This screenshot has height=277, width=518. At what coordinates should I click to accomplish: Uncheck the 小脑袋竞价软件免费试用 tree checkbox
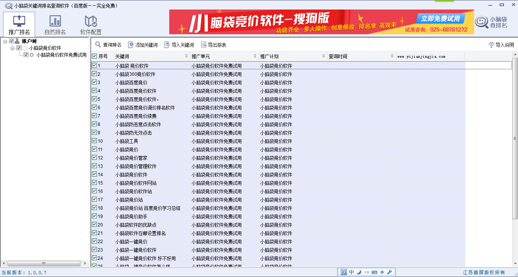point(26,55)
